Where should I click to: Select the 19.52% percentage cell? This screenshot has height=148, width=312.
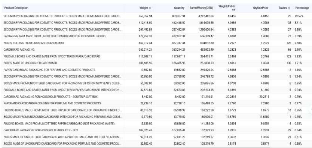click(x=298, y=16)
